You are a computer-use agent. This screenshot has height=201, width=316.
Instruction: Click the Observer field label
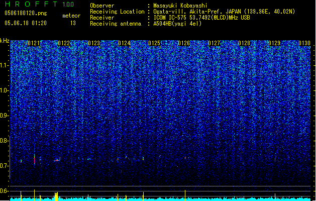pyautogui.click(x=102, y=6)
